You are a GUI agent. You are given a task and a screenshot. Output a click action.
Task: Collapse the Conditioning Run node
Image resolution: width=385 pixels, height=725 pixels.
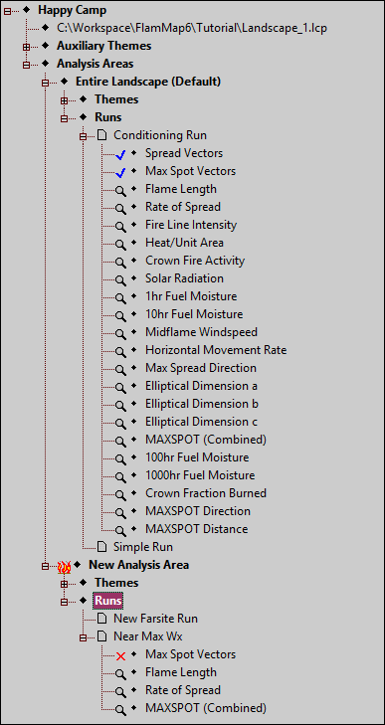pyautogui.click(x=84, y=136)
